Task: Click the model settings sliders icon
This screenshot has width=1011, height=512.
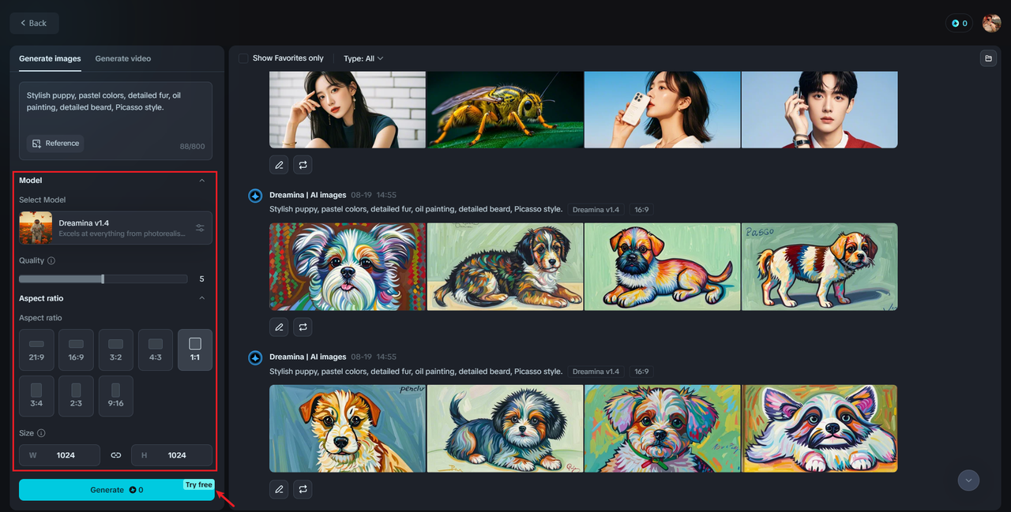Action: pyautogui.click(x=200, y=228)
